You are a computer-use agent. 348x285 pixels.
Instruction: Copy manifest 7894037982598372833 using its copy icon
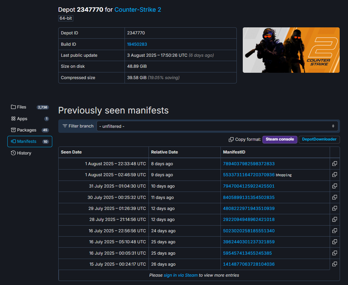coord(334,164)
